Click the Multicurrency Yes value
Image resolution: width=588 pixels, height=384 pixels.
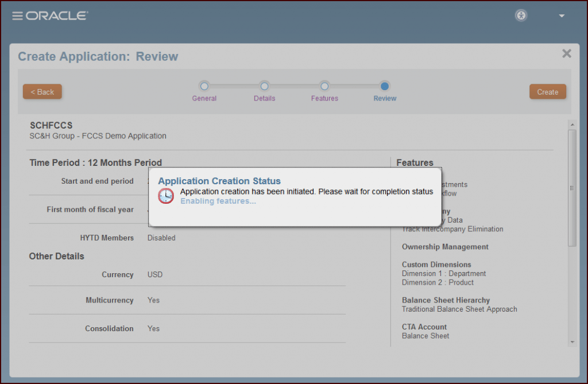point(153,300)
